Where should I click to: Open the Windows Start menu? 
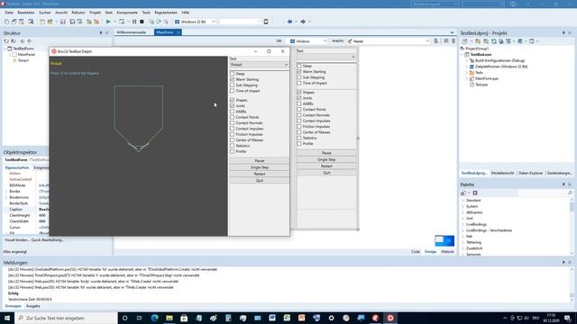[7, 318]
